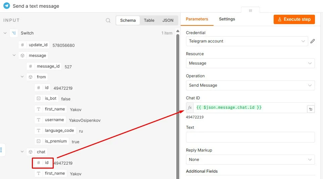This screenshot has height=179, width=323.
Task: Switch to the JSON view
Action: [168, 20]
